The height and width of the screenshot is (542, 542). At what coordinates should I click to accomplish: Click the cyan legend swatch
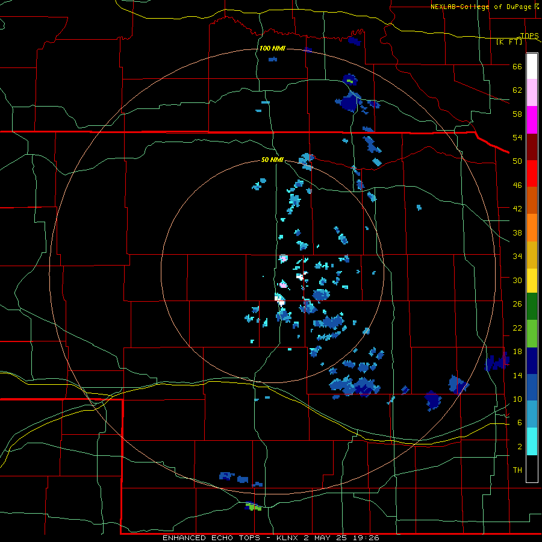click(x=532, y=441)
